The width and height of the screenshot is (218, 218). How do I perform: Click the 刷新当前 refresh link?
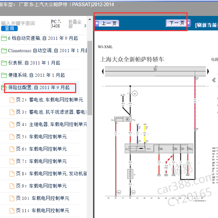coord(206,25)
